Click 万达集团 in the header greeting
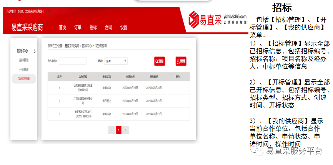Image resolution: width=333 pixels, height=165 pixels. click(11, 12)
